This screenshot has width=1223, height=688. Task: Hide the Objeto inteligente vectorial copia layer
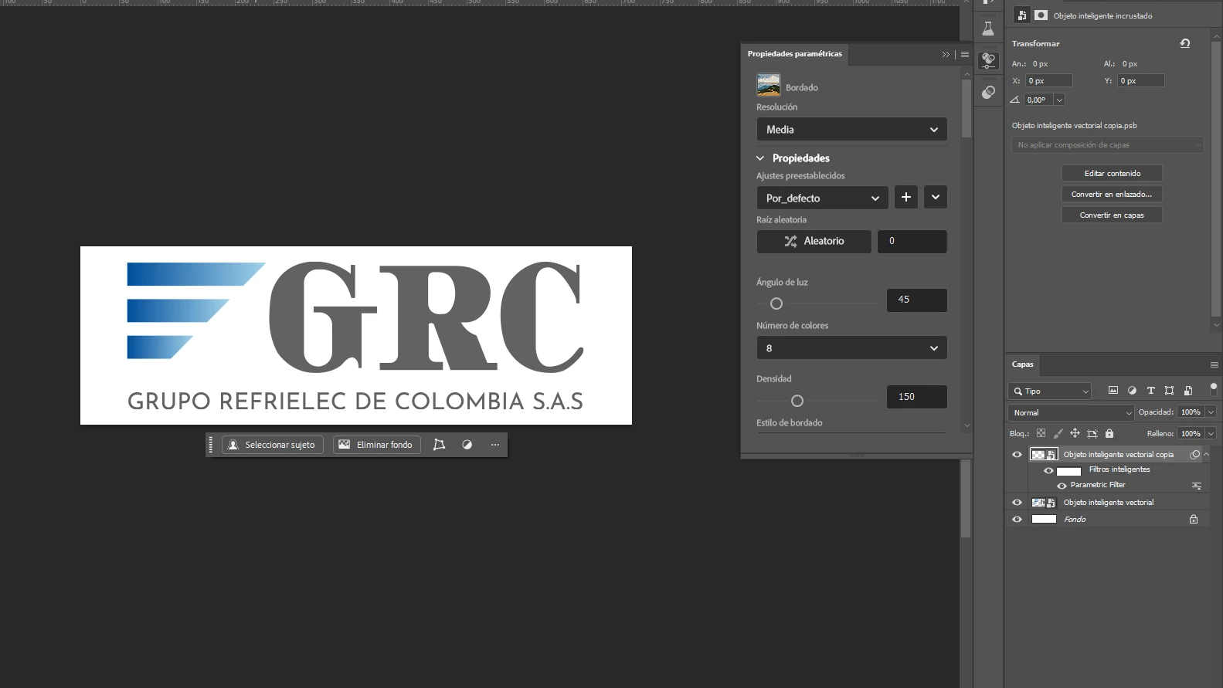(1017, 455)
